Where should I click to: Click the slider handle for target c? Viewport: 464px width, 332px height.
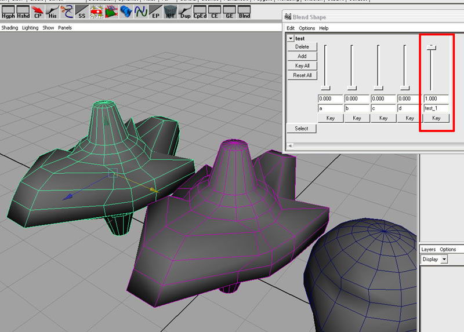379,88
